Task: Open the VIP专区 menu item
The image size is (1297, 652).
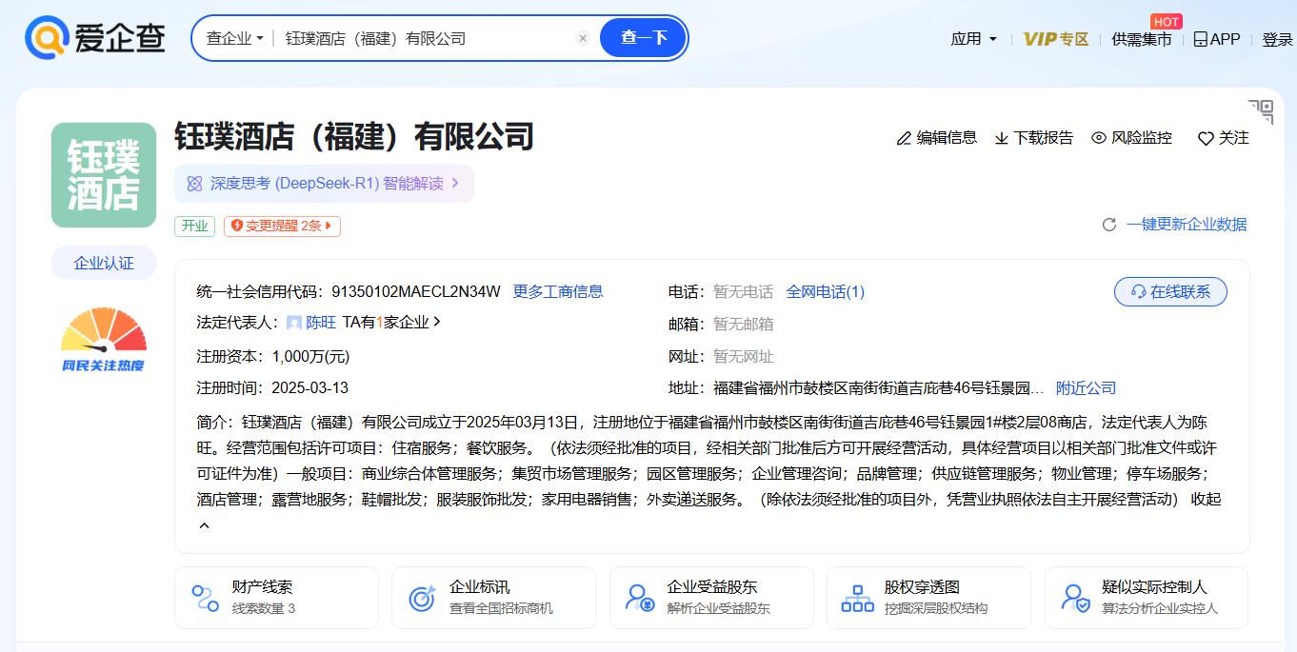Action: point(1056,39)
